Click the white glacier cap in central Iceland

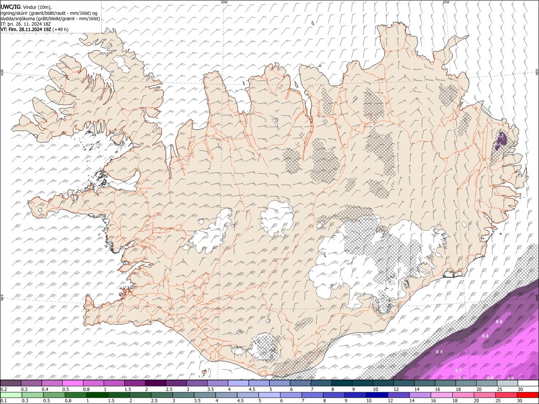click(277, 218)
